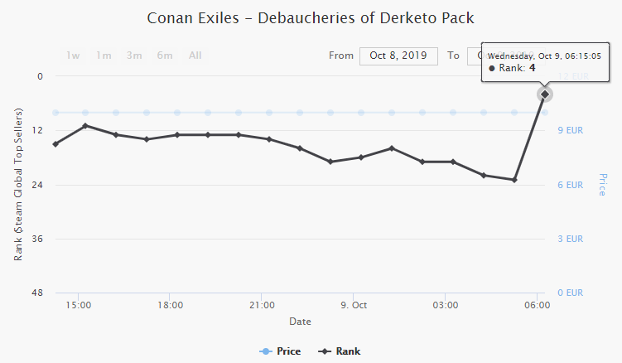This screenshot has height=363, width=622.
Task: Click the chart title Conan Exiles
Action: pyautogui.click(x=311, y=17)
